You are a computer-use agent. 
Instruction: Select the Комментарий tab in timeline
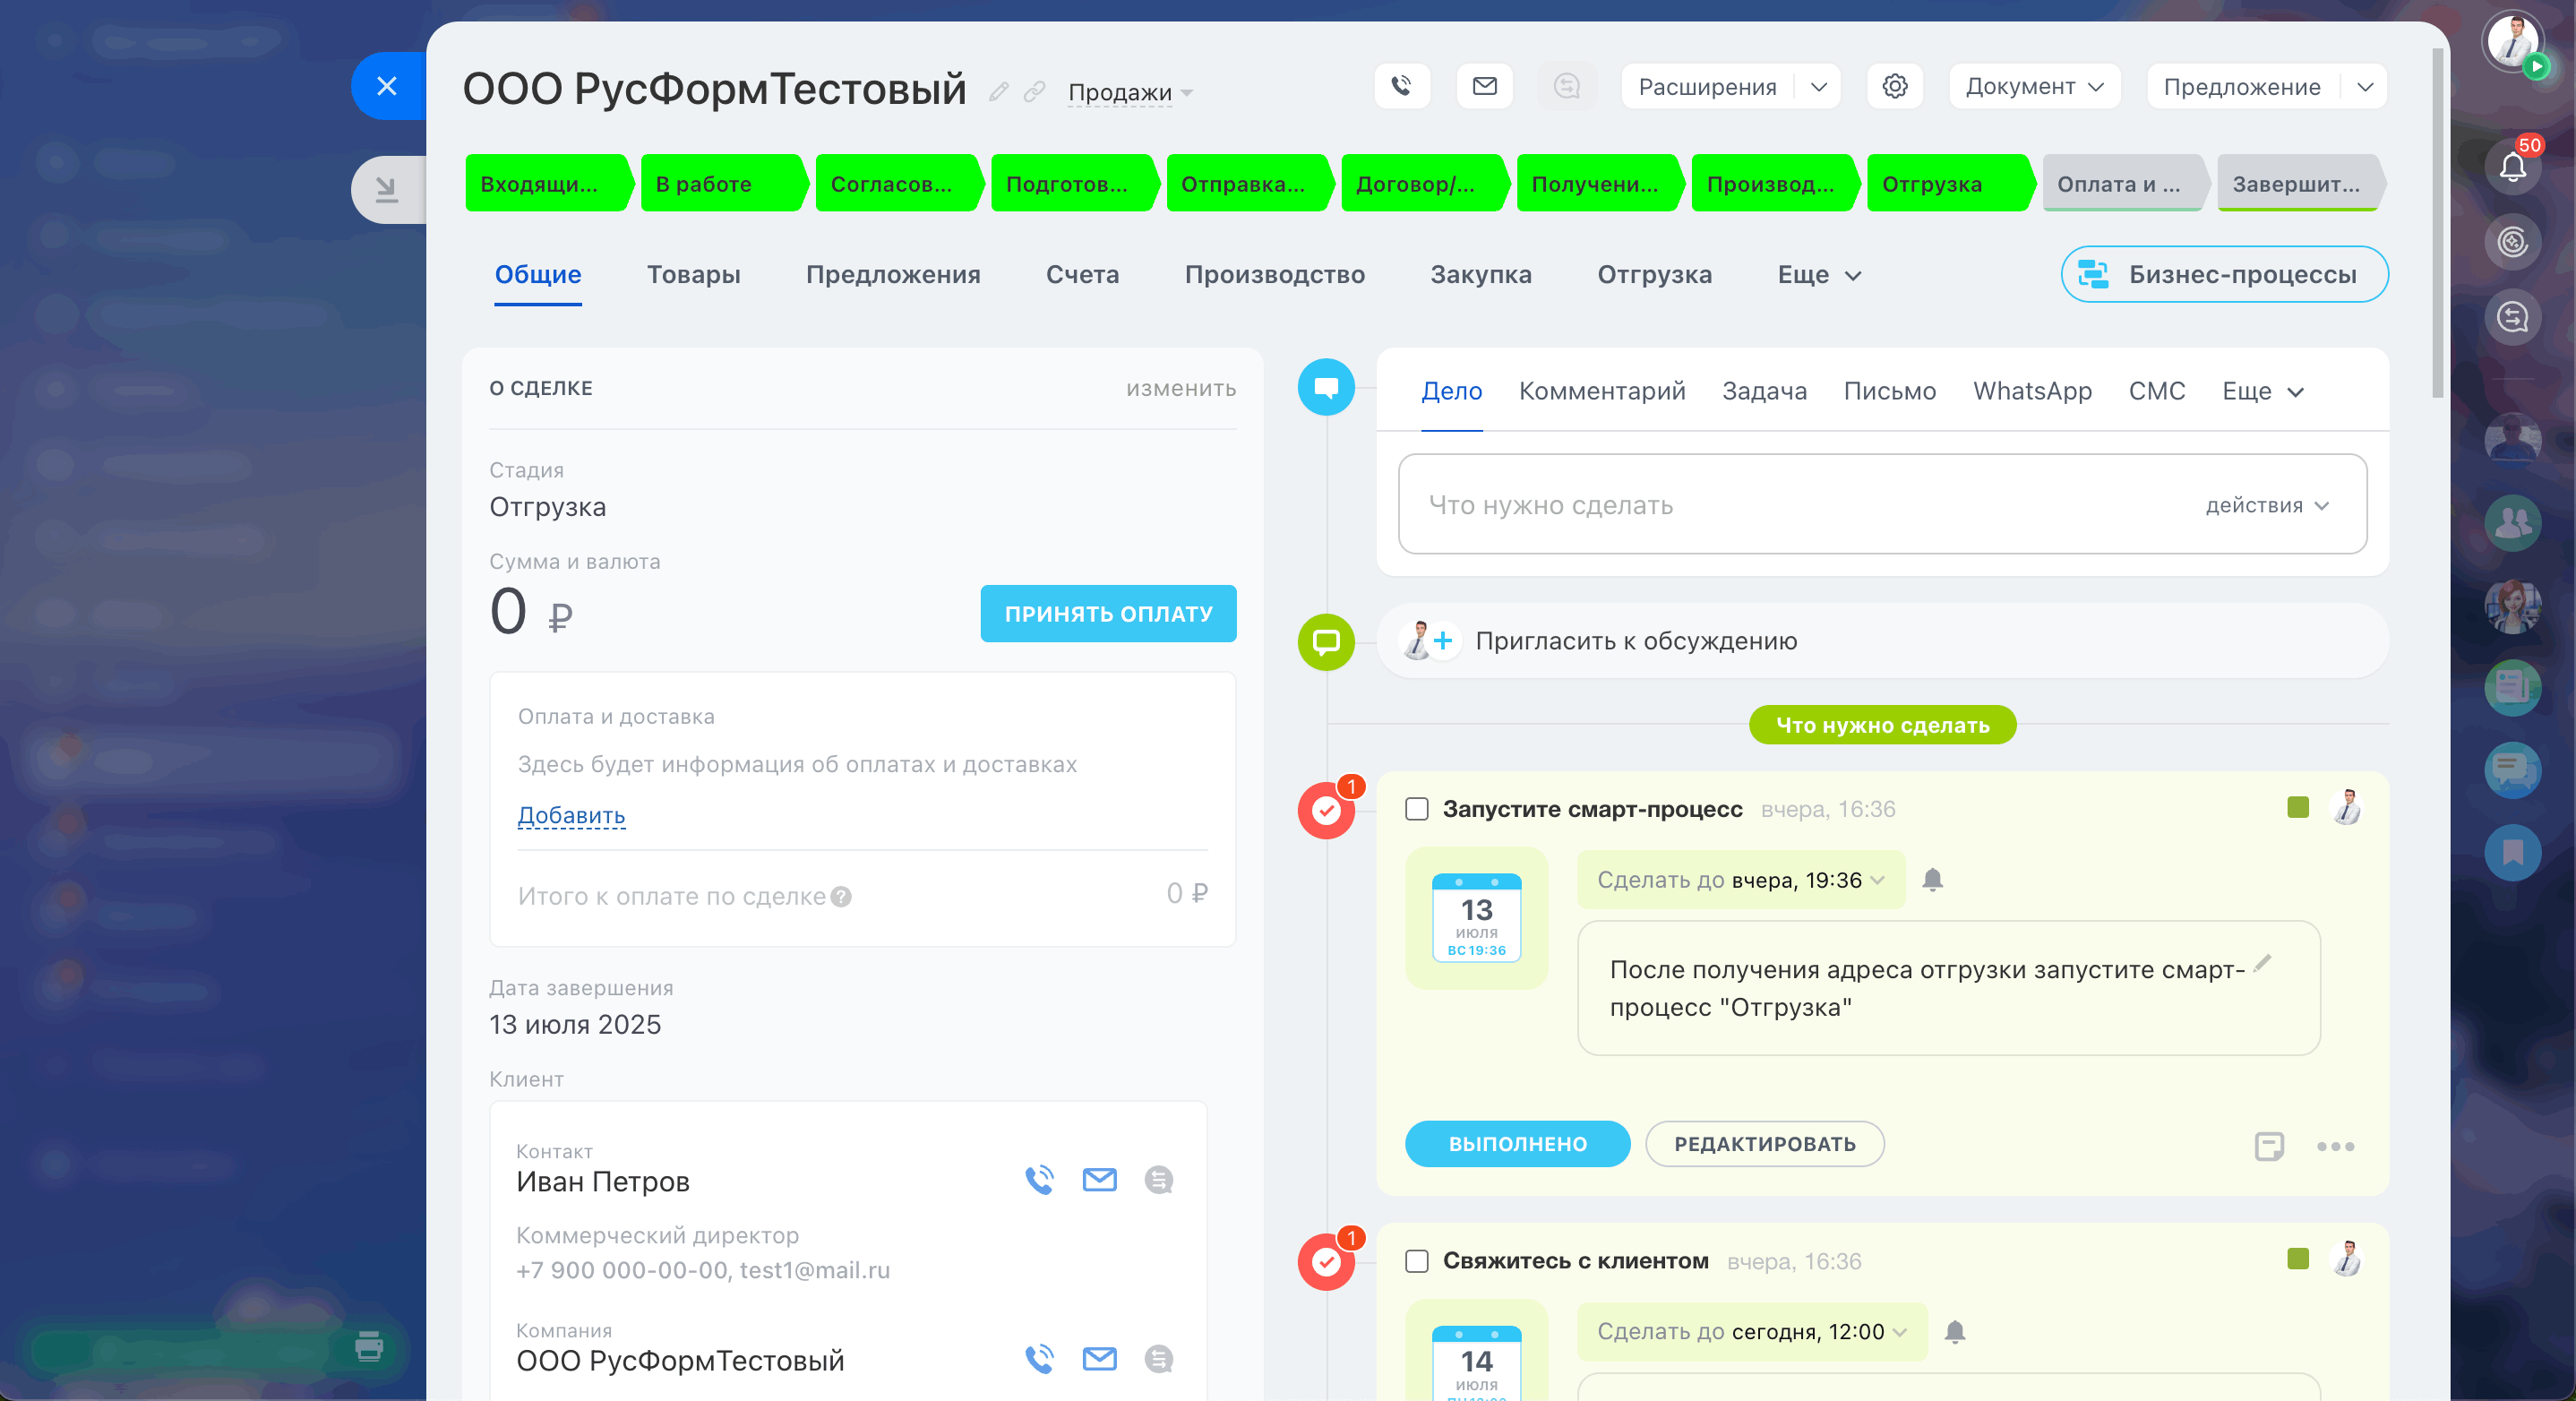coord(1602,391)
